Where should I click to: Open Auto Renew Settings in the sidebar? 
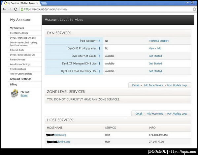[x=20, y=64]
